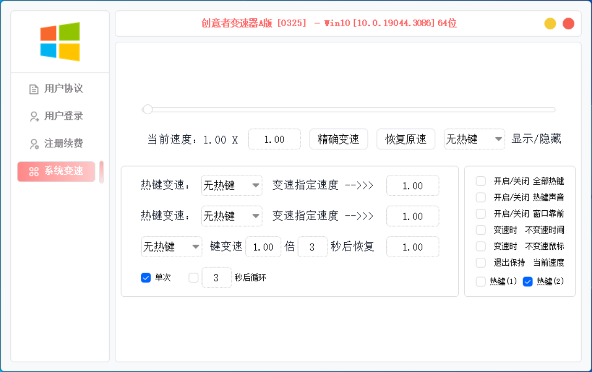Click the red close circle in the title bar
Viewport: 592px width, 372px height.
pos(569,23)
